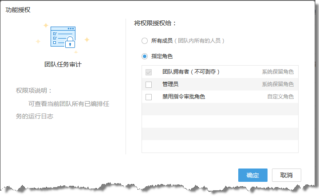Click the team task audit illustration icon

[x=62, y=37]
